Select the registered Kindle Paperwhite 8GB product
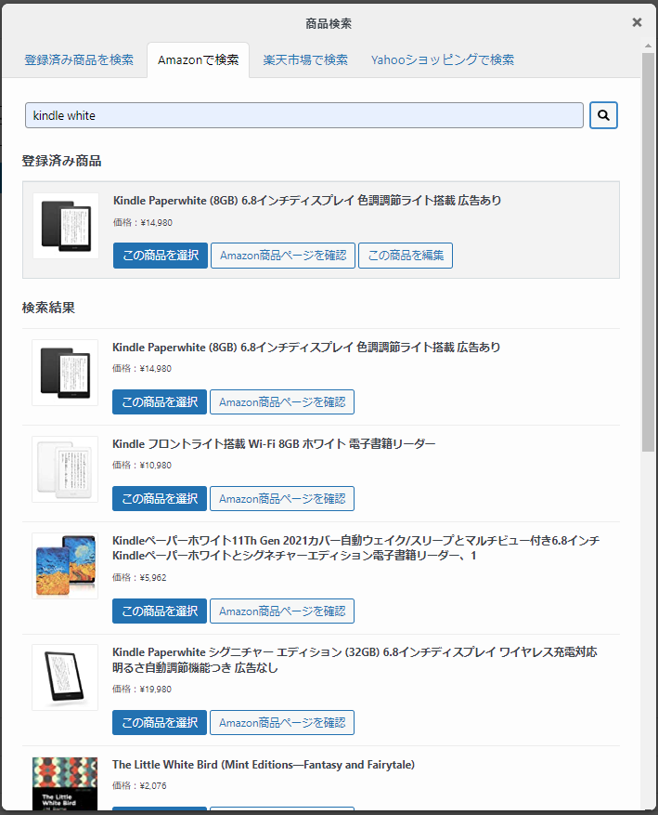This screenshot has width=658, height=815. [x=161, y=256]
